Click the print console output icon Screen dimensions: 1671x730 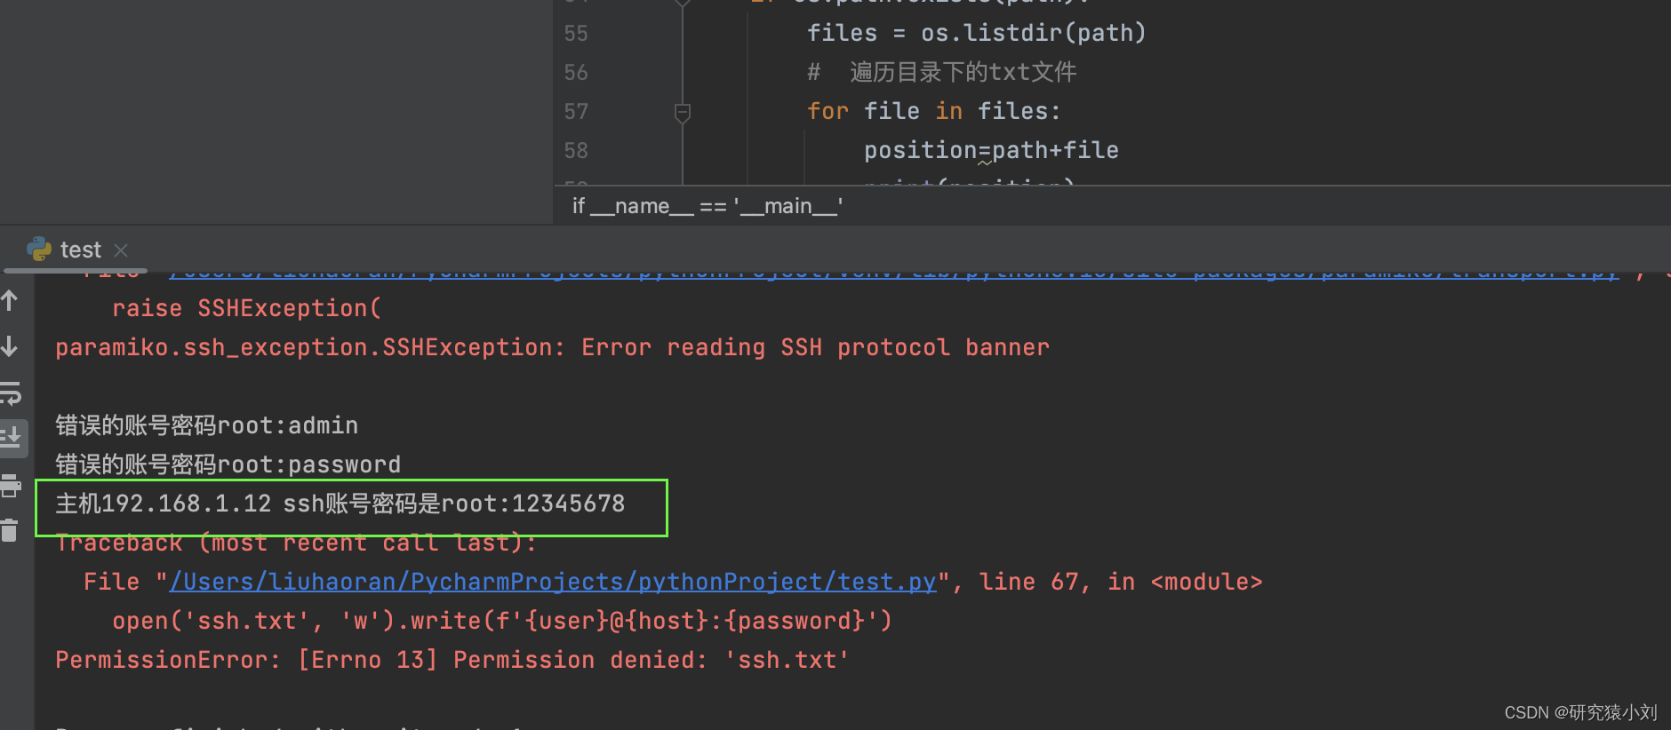10,485
